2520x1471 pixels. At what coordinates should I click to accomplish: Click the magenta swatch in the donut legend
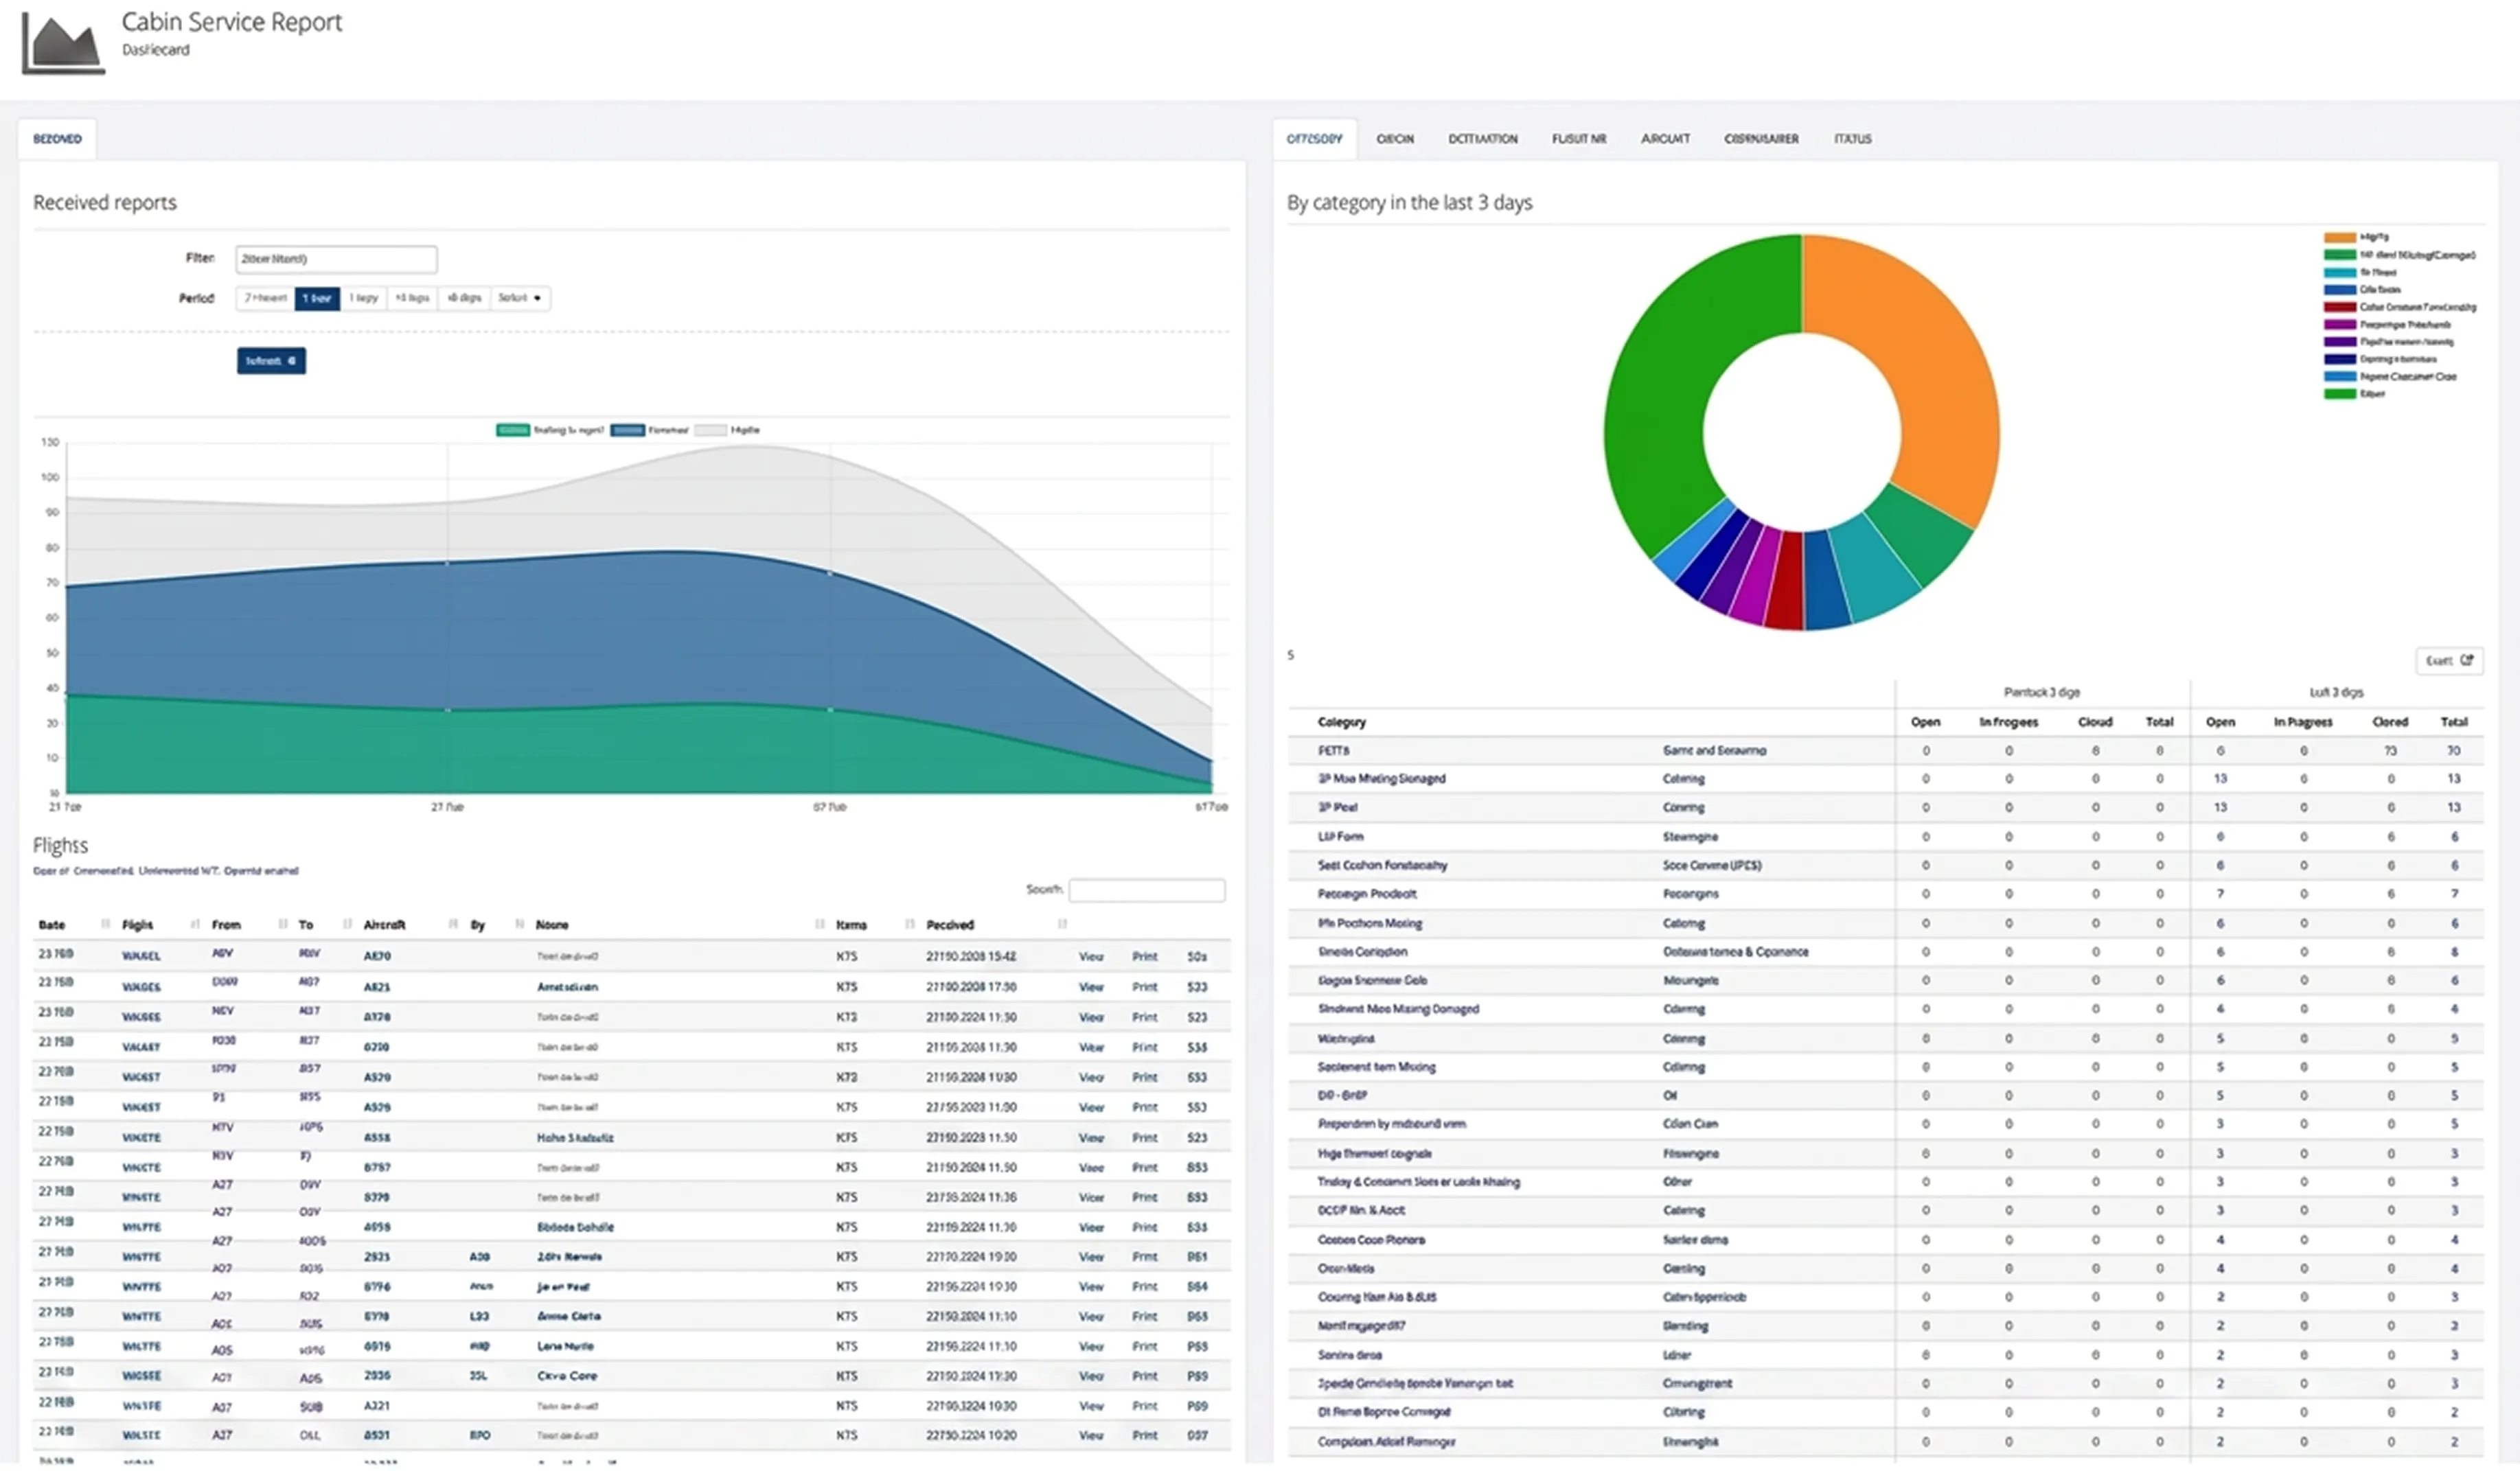pyautogui.click(x=2340, y=324)
